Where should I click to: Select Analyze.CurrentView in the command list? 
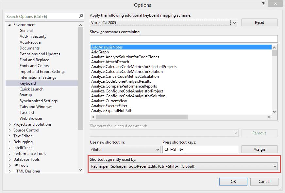coord(109,101)
